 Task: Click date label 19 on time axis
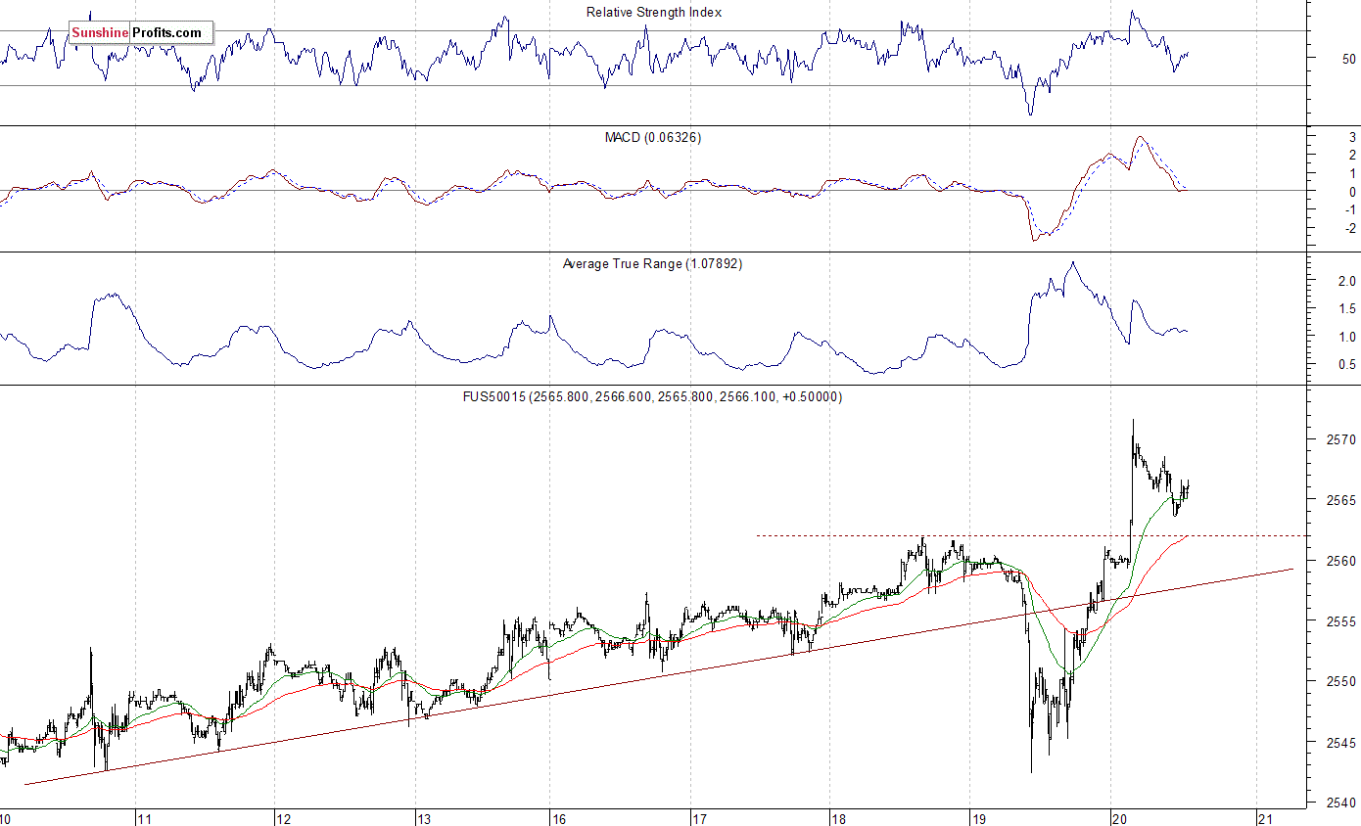[978, 818]
